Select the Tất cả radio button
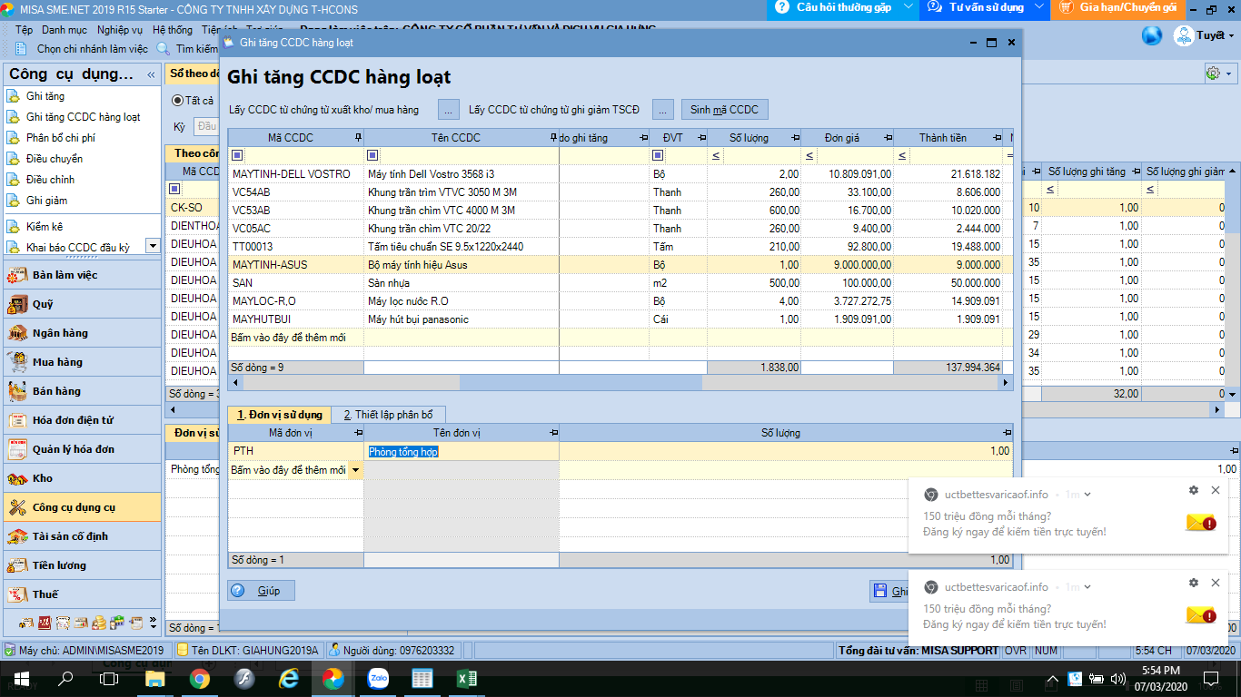Viewport: 1241px width, 697px height. (178, 101)
